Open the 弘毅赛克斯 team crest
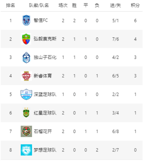Screen dimensions: 144x161 [x=26, y=39]
